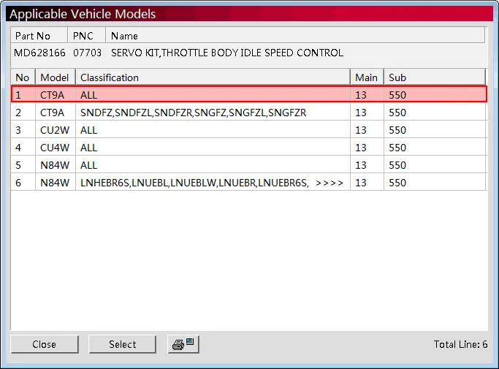499x369 pixels.
Task: Click PNC value 07703
Action: (x=87, y=53)
